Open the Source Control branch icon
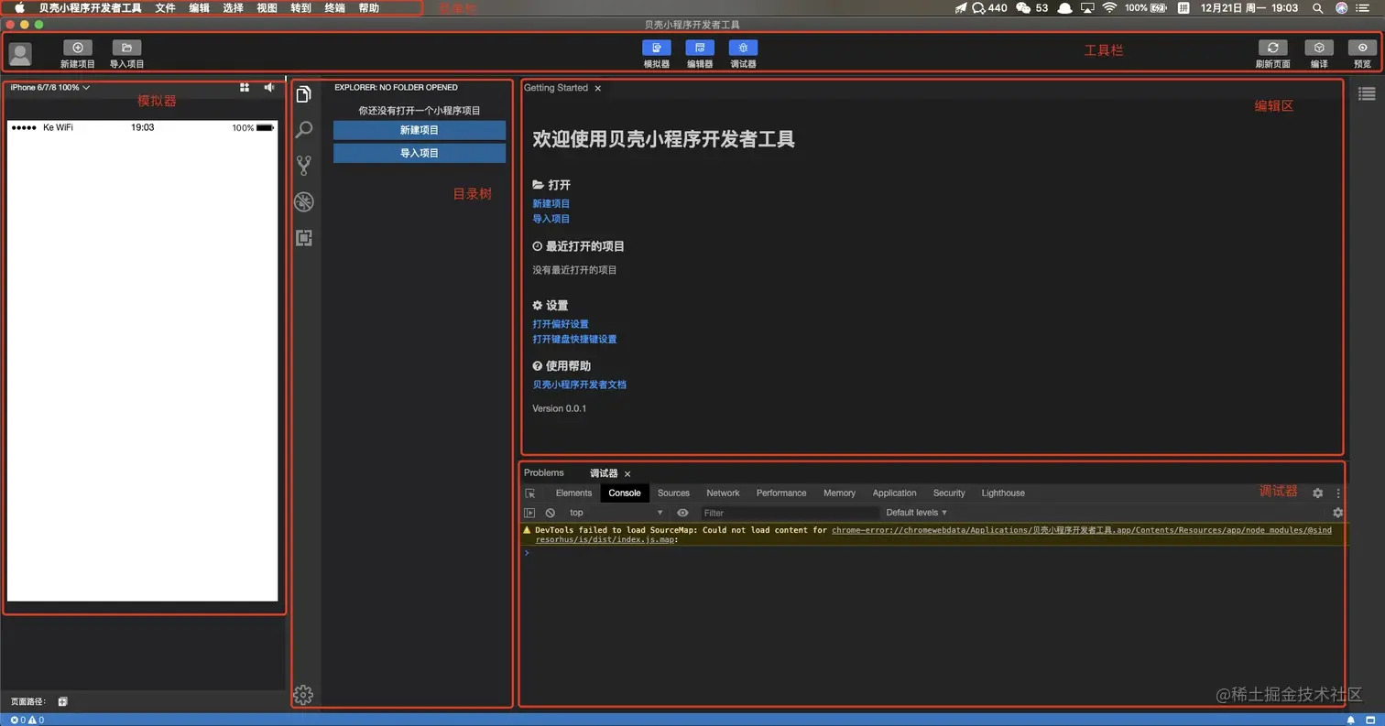The height and width of the screenshot is (726, 1385). point(304,166)
